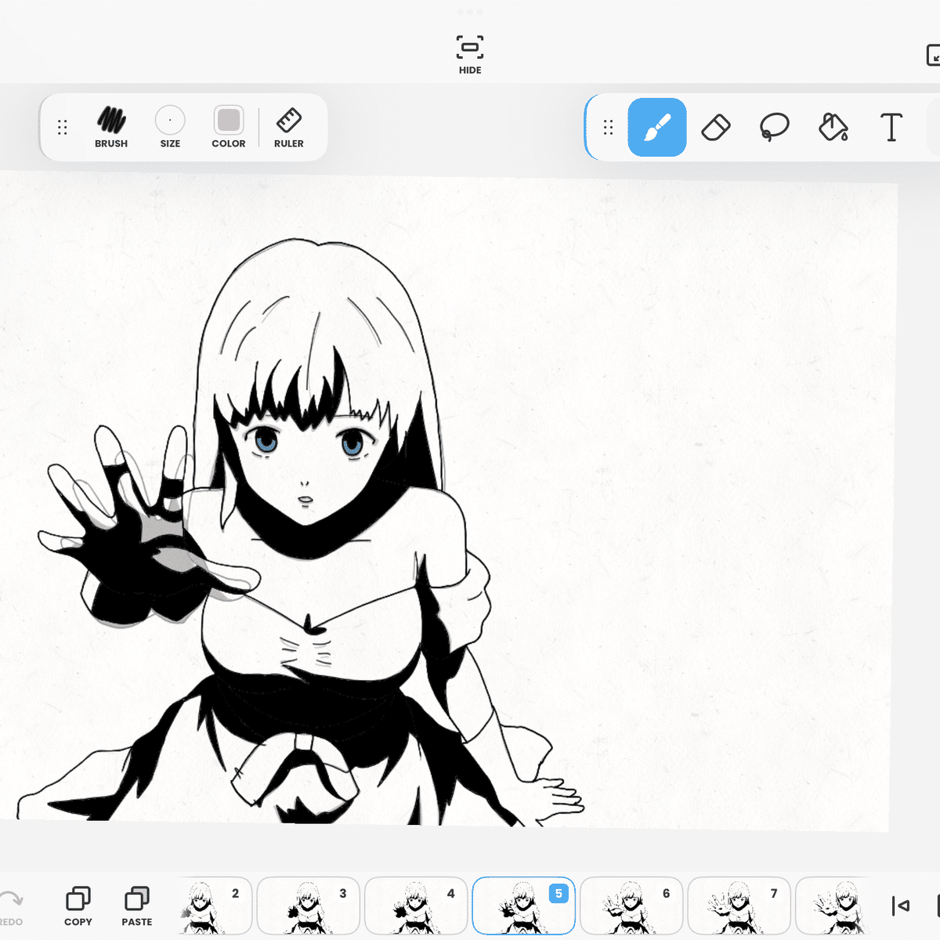Open the Brush picker
This screenshot has width=940, height=940.
point(111,127)
